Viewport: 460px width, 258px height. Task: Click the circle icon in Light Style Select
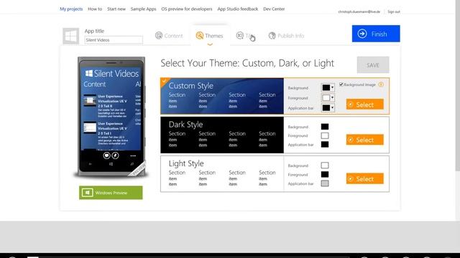coord(350,178)
